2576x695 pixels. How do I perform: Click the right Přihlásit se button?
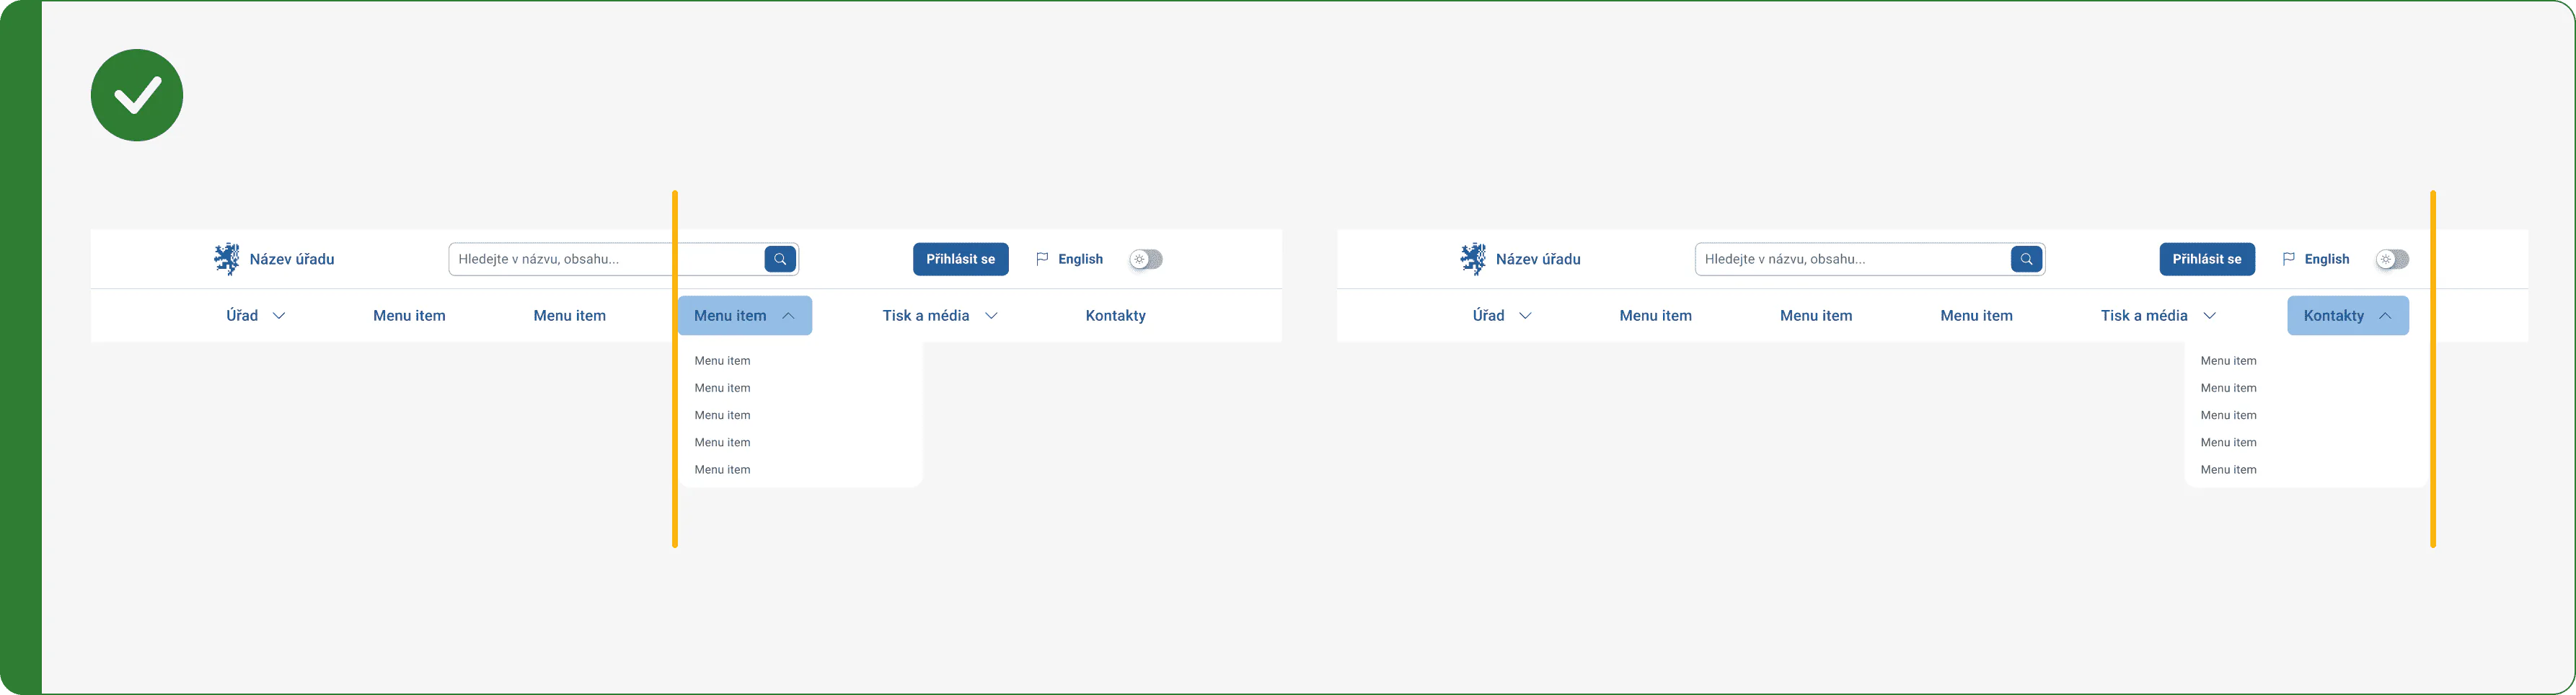click(2206, 259)
